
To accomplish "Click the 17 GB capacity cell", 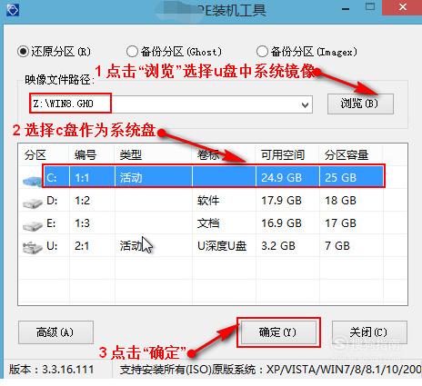I will click(340, 223).
